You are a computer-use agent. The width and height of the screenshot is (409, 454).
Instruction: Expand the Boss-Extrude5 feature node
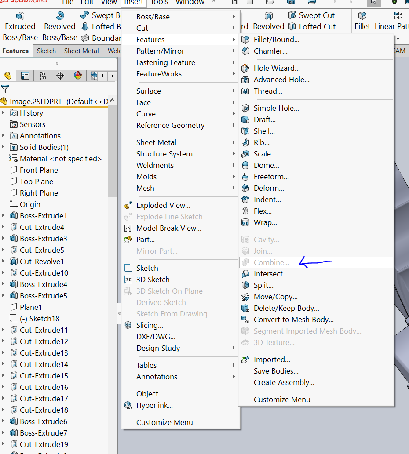coord(3,296)
